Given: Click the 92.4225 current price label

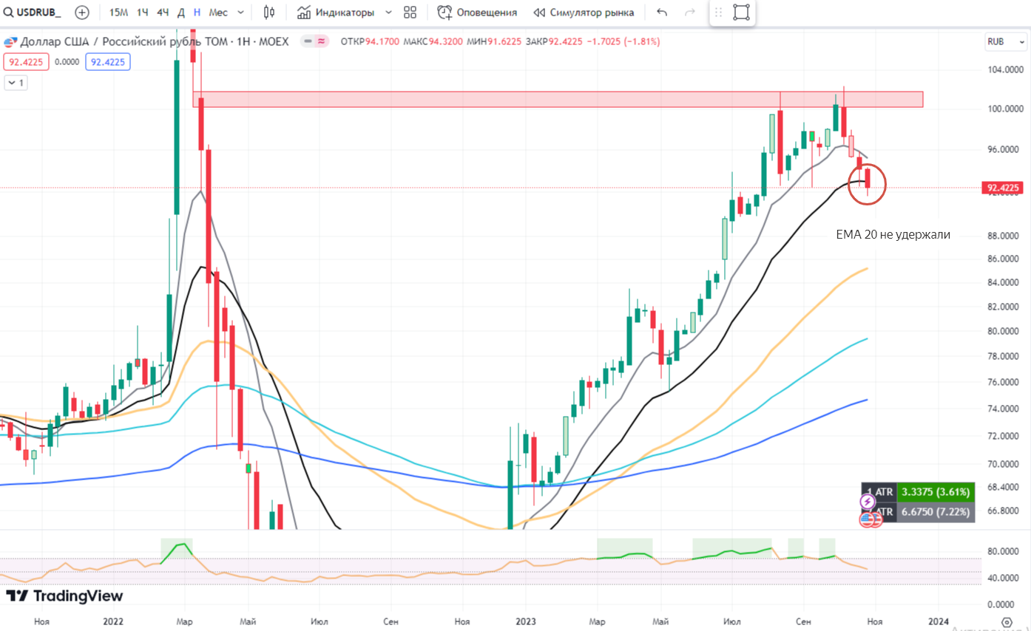Looking at the screenshot, I should click(x=1001, y=188).
